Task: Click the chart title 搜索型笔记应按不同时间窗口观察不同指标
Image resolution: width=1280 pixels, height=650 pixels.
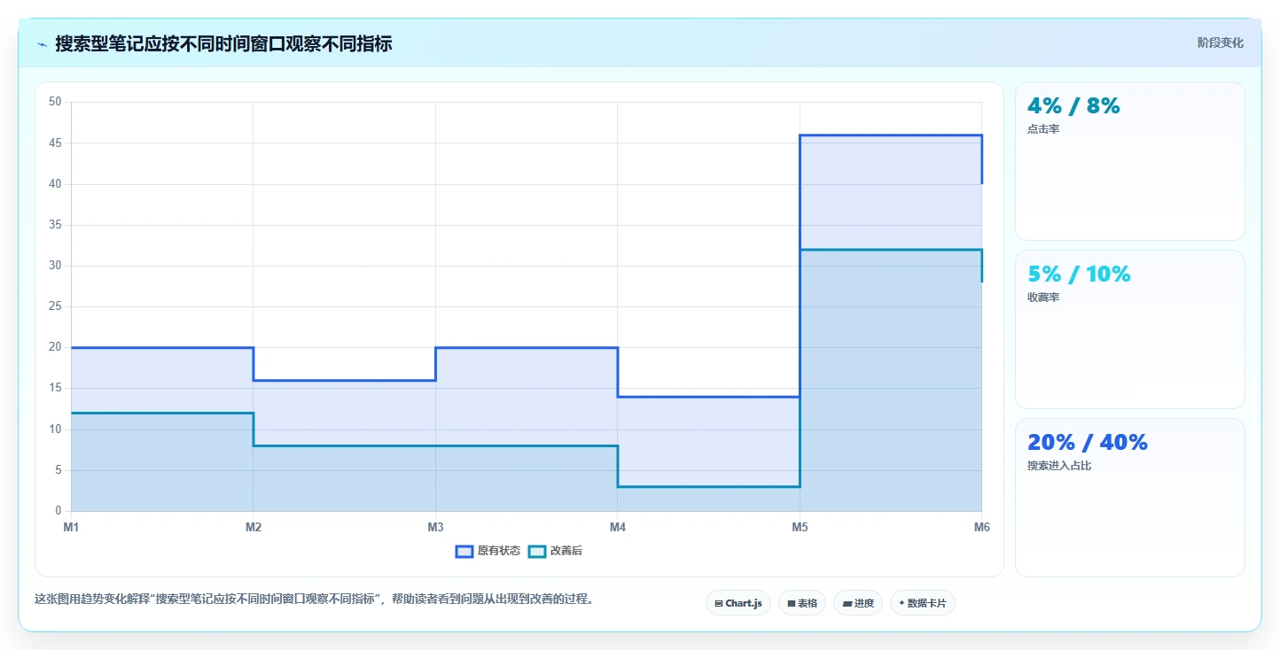Action: [x=223, y=43]
